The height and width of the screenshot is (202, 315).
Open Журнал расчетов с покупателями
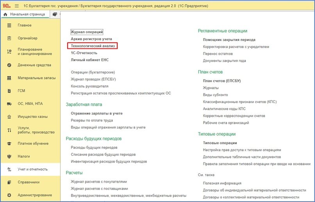99,182
